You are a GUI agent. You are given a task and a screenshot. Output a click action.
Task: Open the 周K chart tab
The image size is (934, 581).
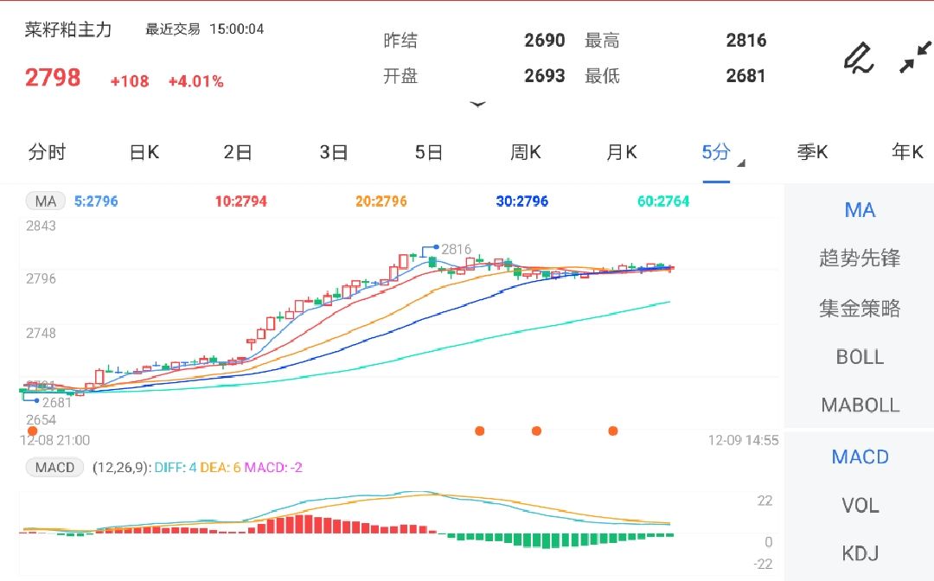click(x=526, y=152)
